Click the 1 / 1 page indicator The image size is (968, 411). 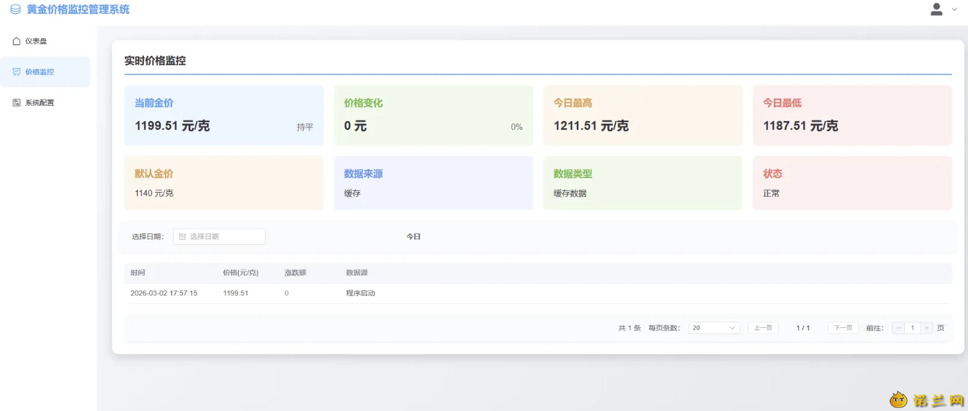click(803, 329)
